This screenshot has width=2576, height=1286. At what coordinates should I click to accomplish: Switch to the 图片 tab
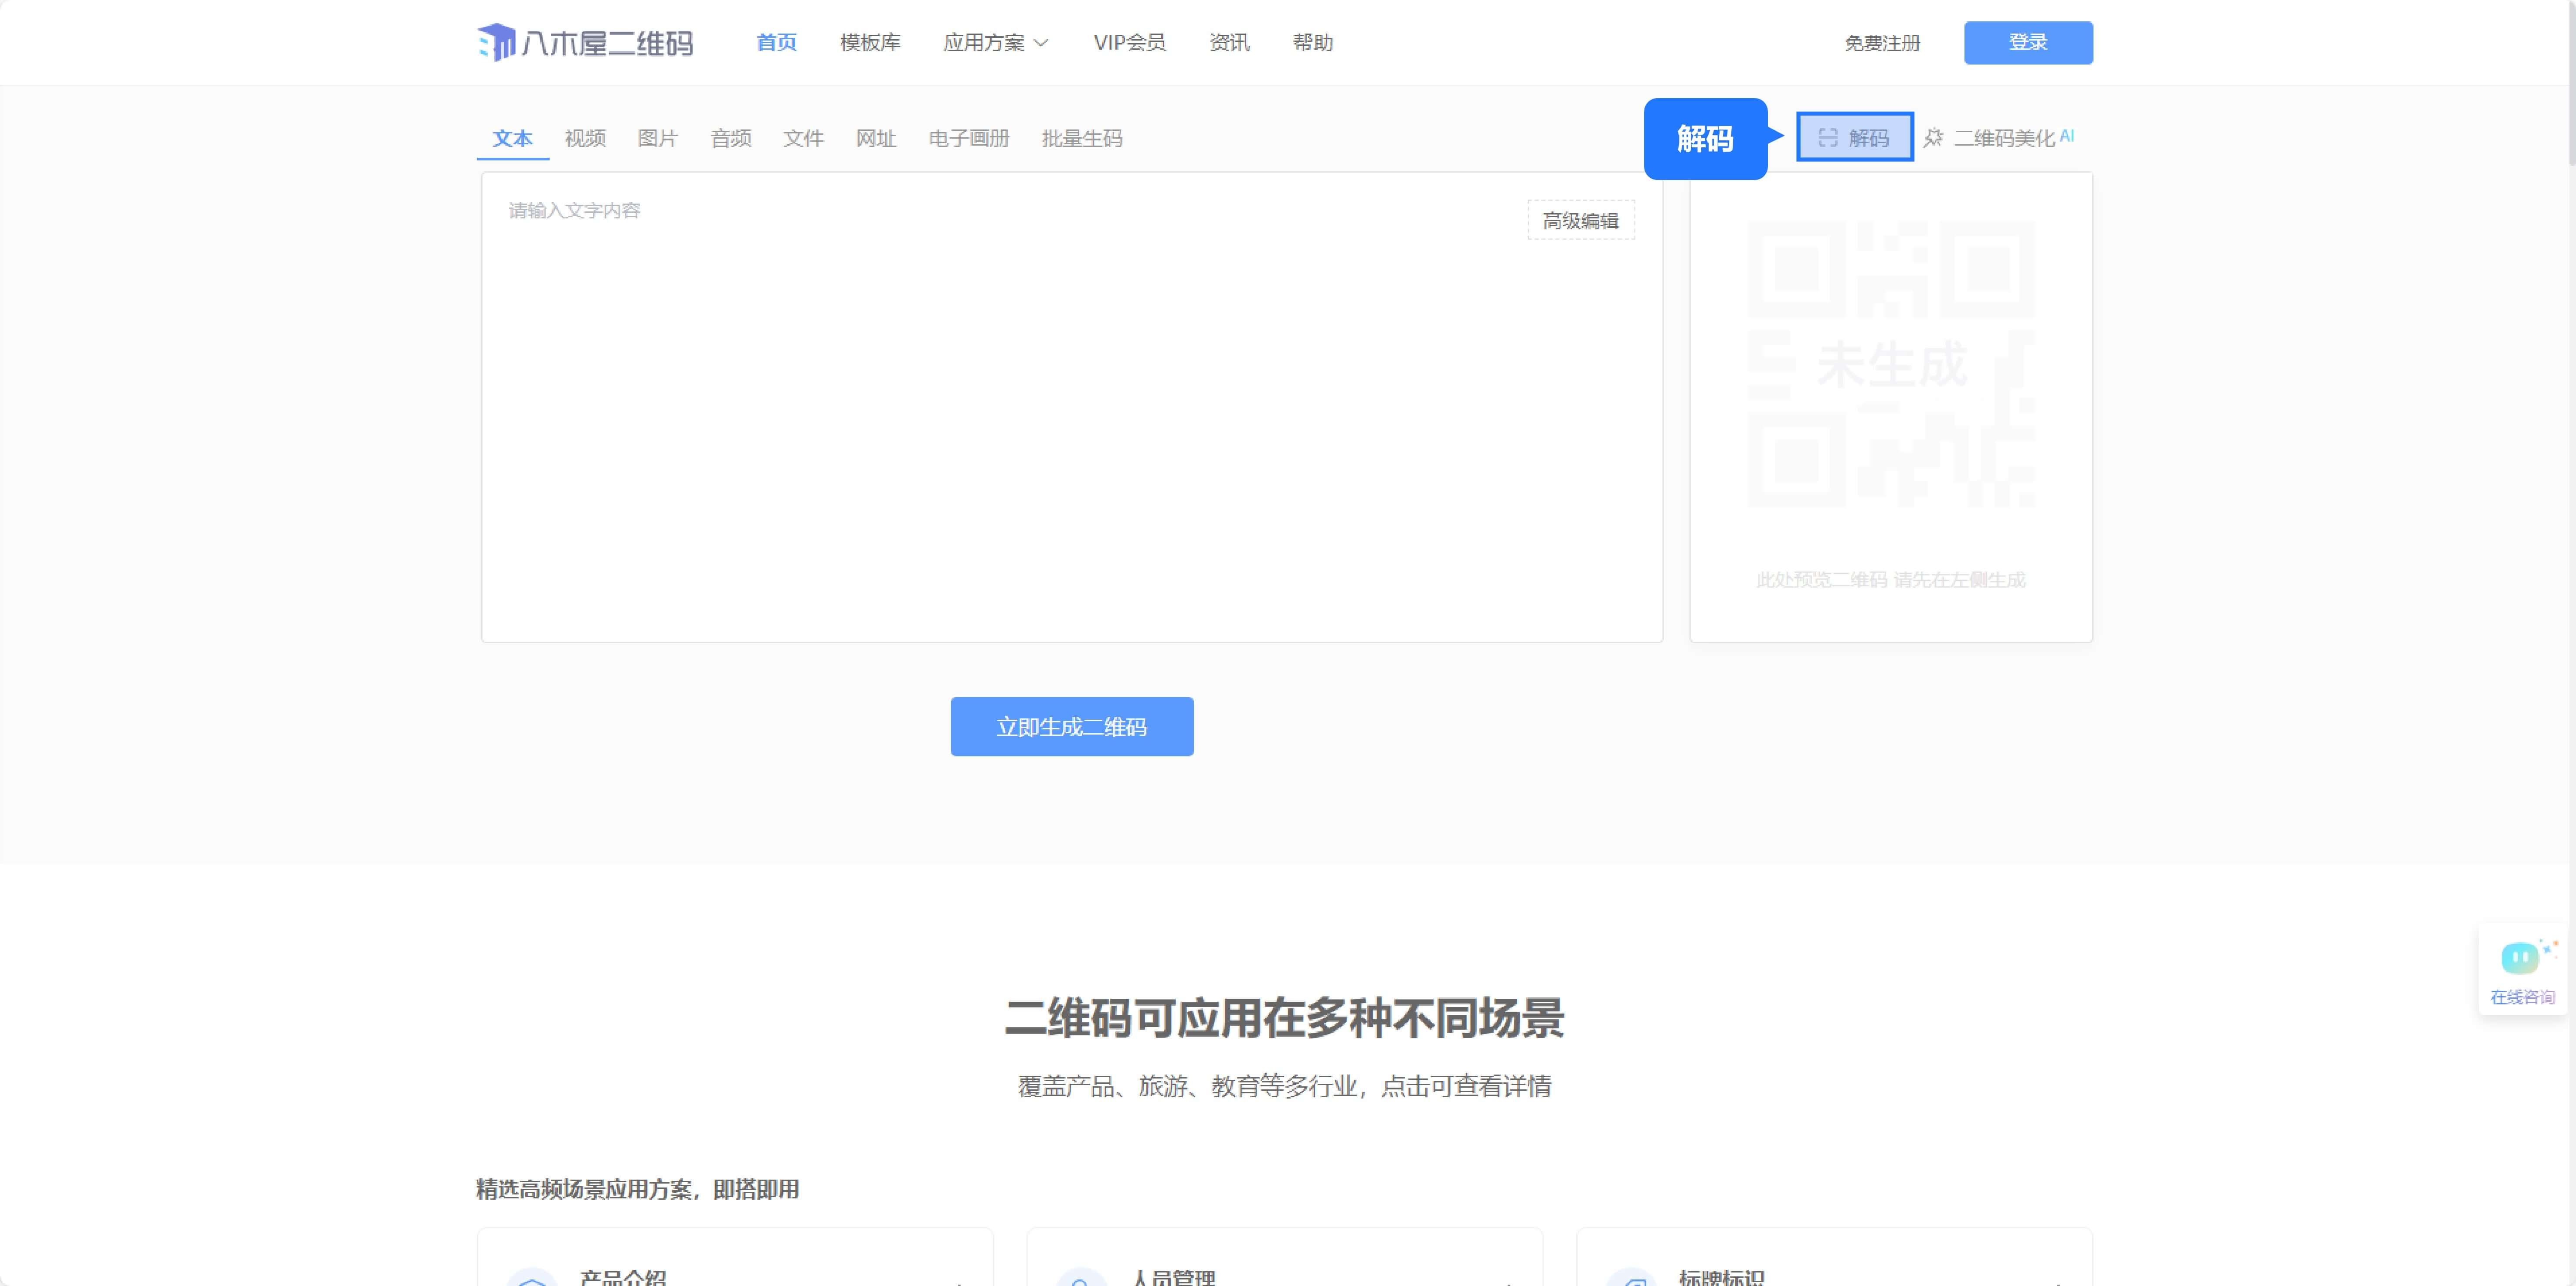pos(657,139)
